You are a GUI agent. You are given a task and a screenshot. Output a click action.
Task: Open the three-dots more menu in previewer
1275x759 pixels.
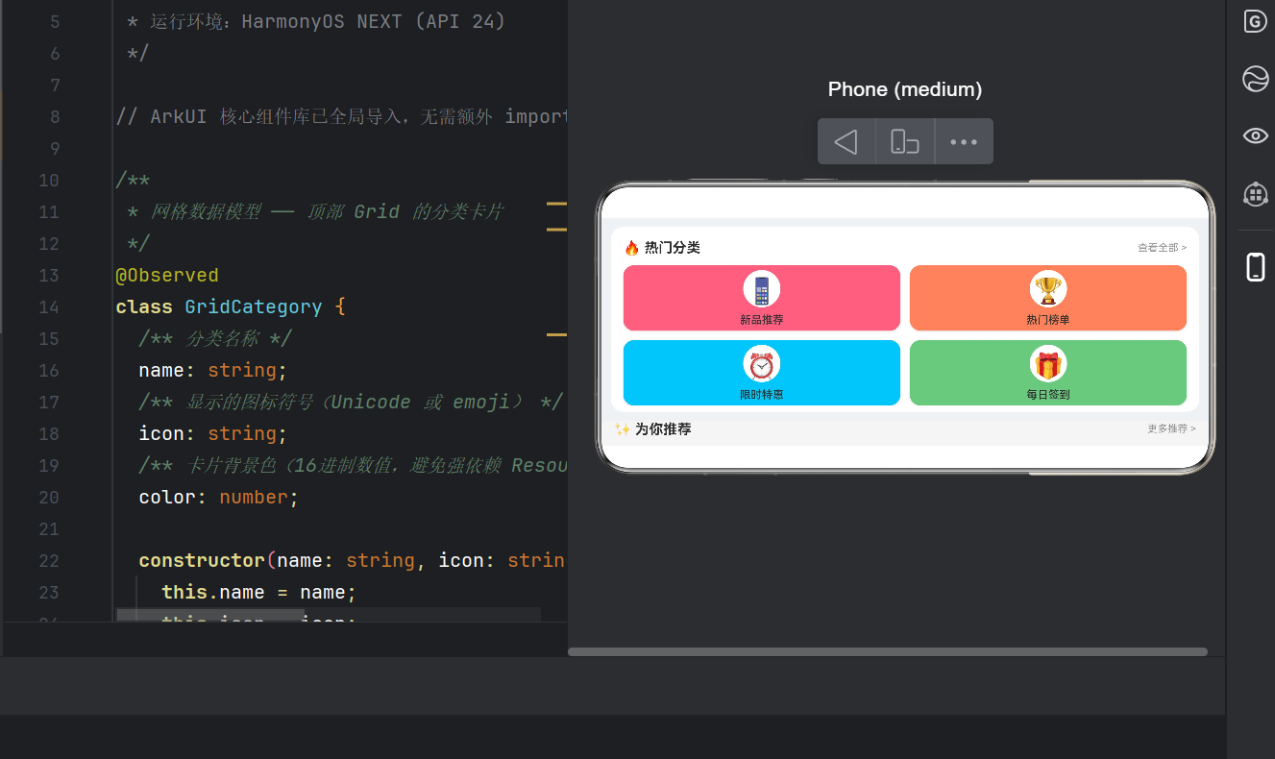(x=964, y=142)
